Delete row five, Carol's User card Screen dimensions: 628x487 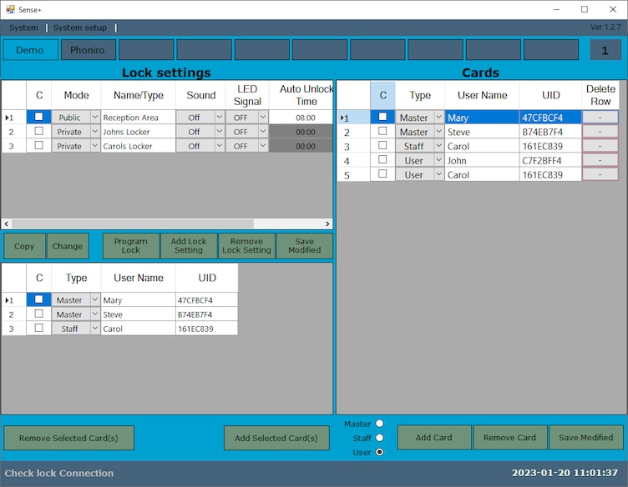[x=600, y=175]
